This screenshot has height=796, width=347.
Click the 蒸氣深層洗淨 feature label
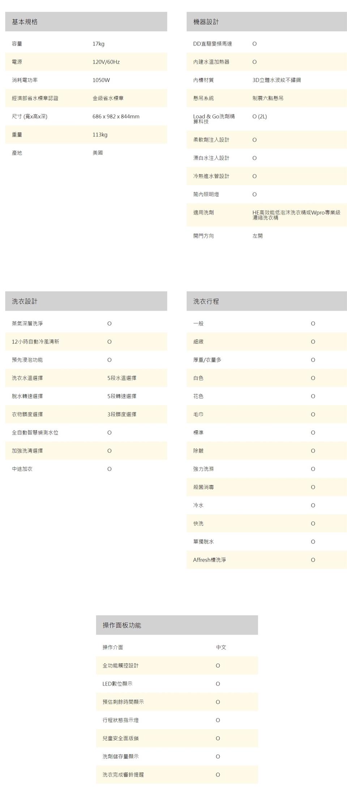[27, 323]
